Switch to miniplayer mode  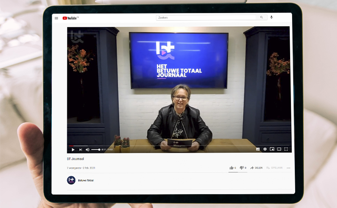pos(272,149)
